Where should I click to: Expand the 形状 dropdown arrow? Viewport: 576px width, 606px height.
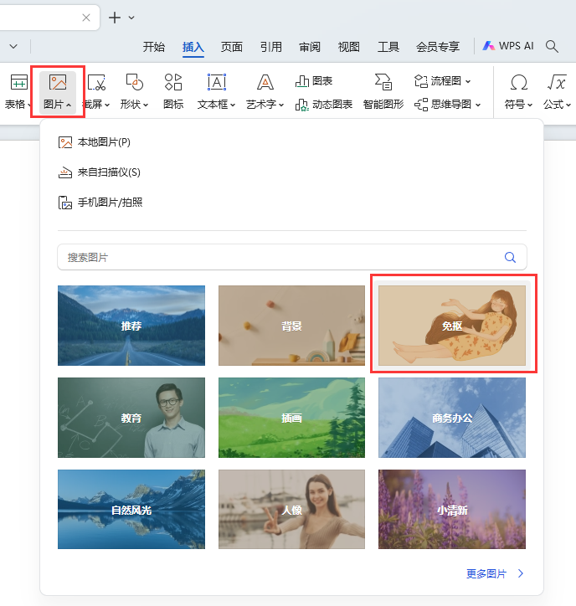click(x=146, y=105)
